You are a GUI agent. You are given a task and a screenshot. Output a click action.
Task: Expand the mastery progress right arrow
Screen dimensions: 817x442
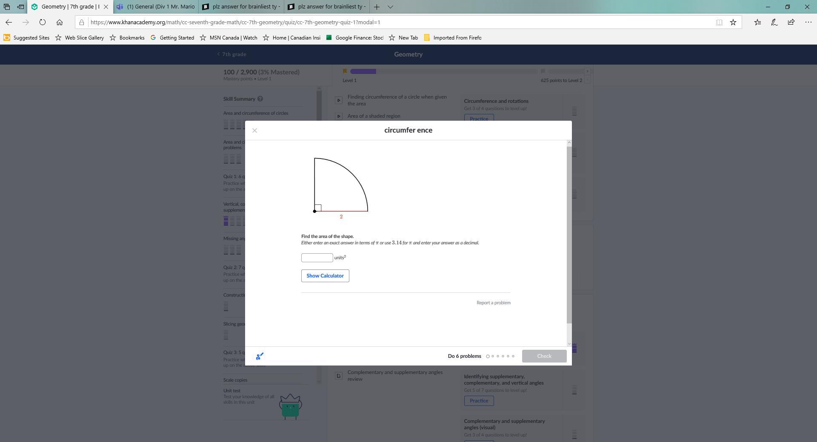pos(587,71)
